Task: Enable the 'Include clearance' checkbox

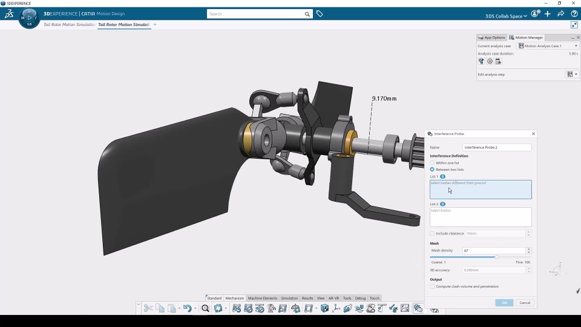Action: tap(432, 233)
